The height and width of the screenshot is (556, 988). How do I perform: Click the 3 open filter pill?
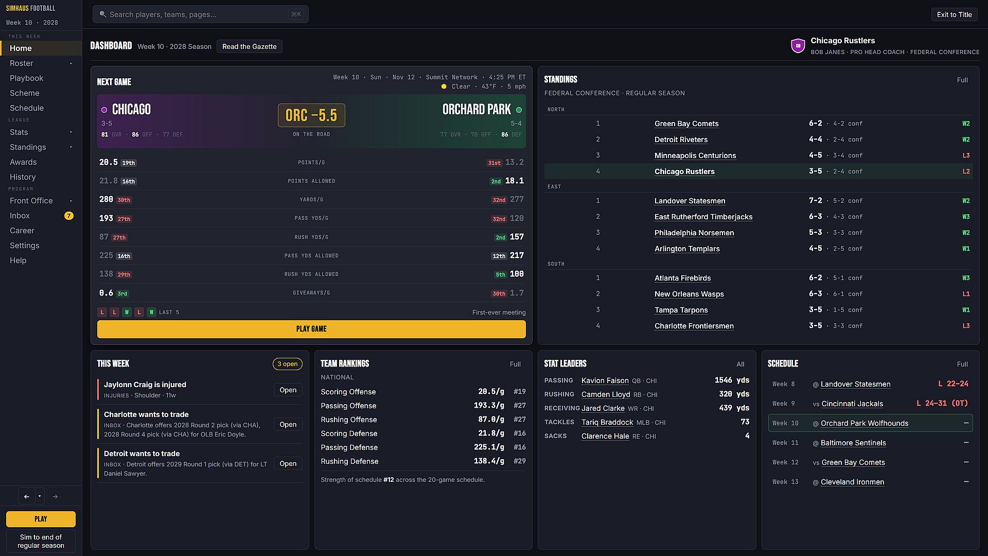[x=287, y=364]
